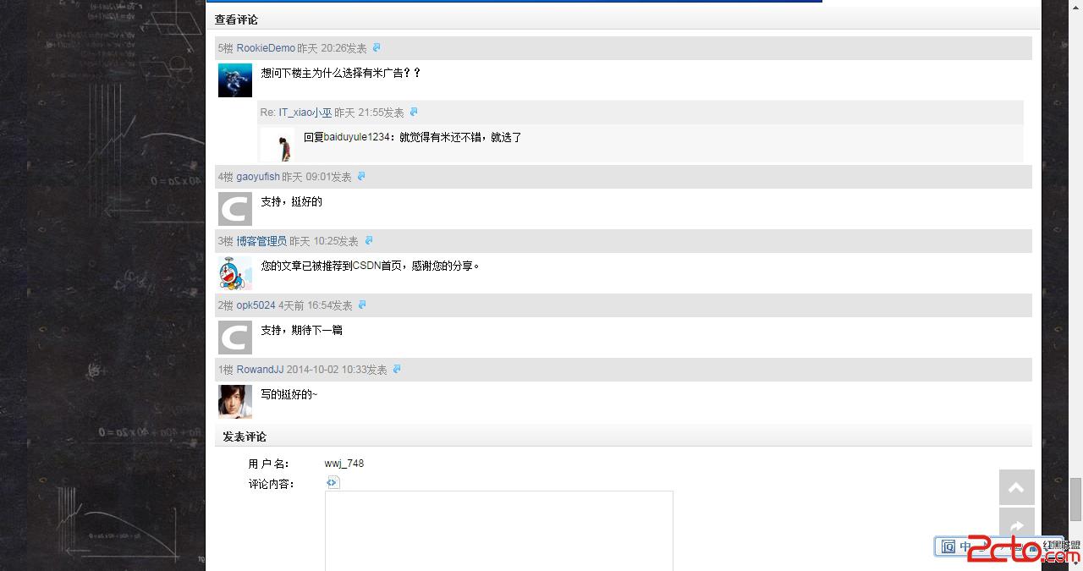Click the 发表评论 section heading
The width and height of the screenshot is (1083, 571).
(x=245, y=436)
